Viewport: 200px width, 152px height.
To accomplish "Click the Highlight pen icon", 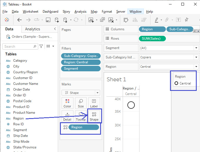I will 157,20.
